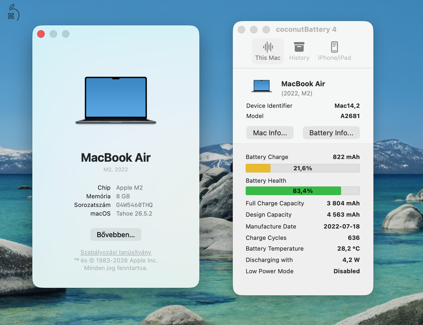Click the 8 GB memory value

click(x=123, y=196)
